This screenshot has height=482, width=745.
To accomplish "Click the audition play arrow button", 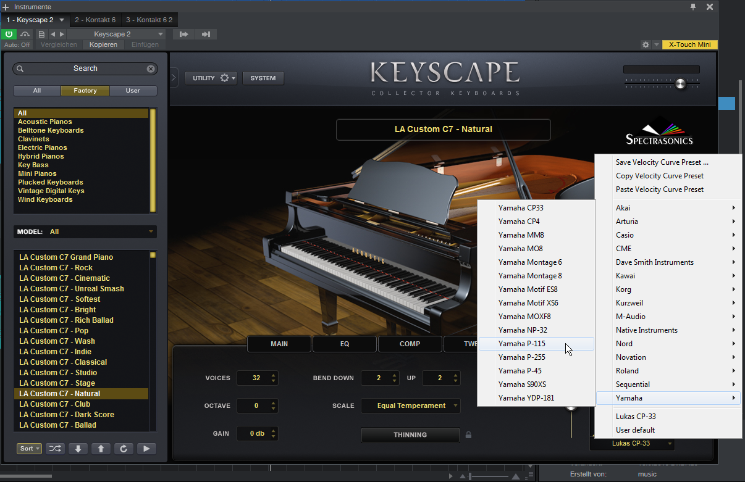I will pos(146,449).
